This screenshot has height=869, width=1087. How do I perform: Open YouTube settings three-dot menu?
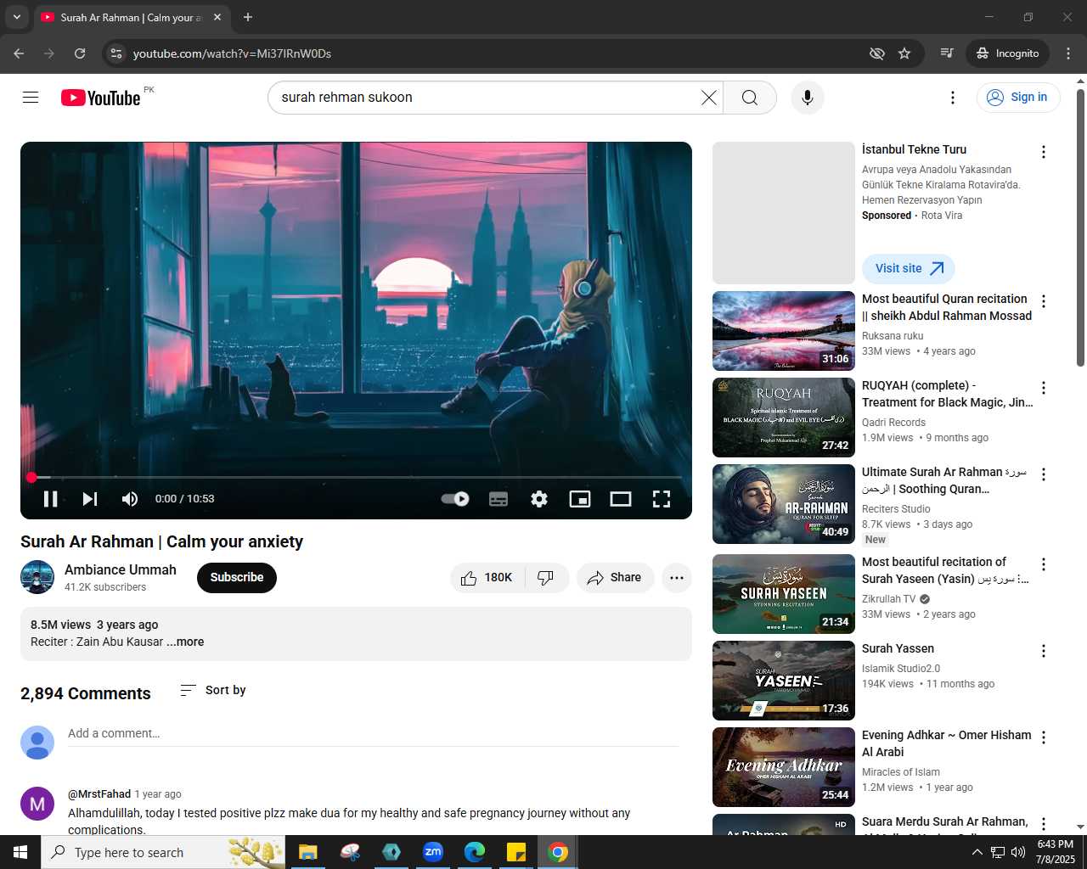click(x=953, y=98)
